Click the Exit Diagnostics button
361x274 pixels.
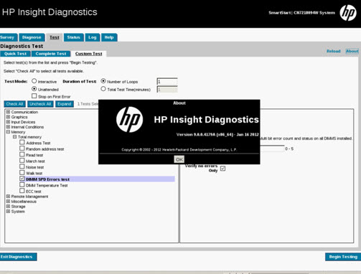(x=18, y=257)
